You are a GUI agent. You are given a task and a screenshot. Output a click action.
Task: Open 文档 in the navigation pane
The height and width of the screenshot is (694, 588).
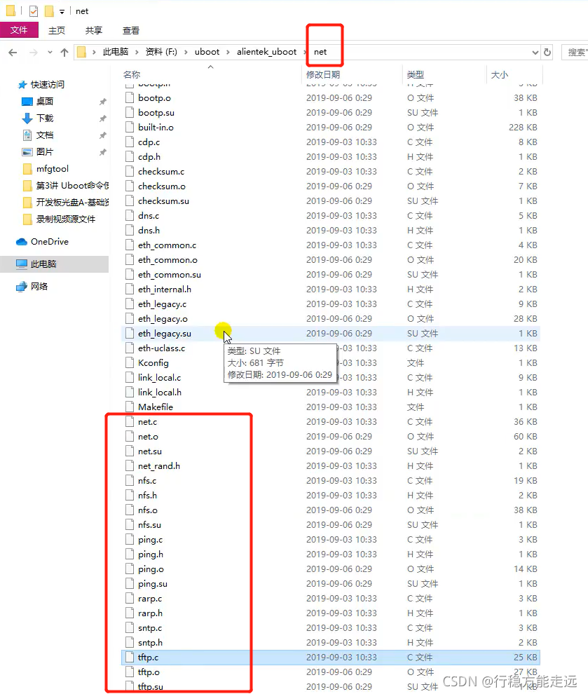point(45,135)
